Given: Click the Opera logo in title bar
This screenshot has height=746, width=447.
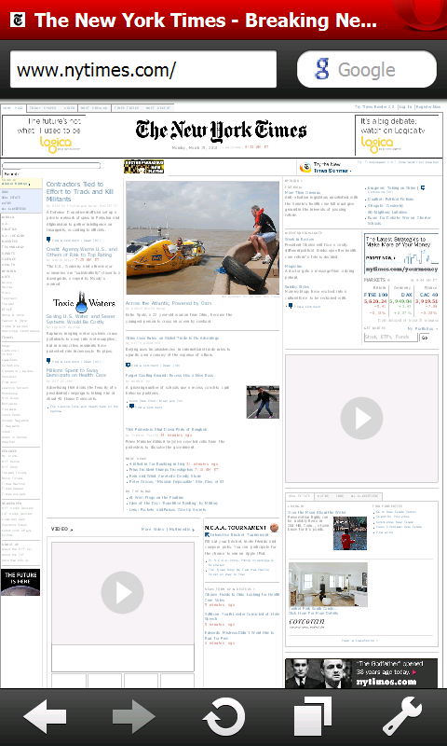Looking at the screenshot, I should click(420, 14).
